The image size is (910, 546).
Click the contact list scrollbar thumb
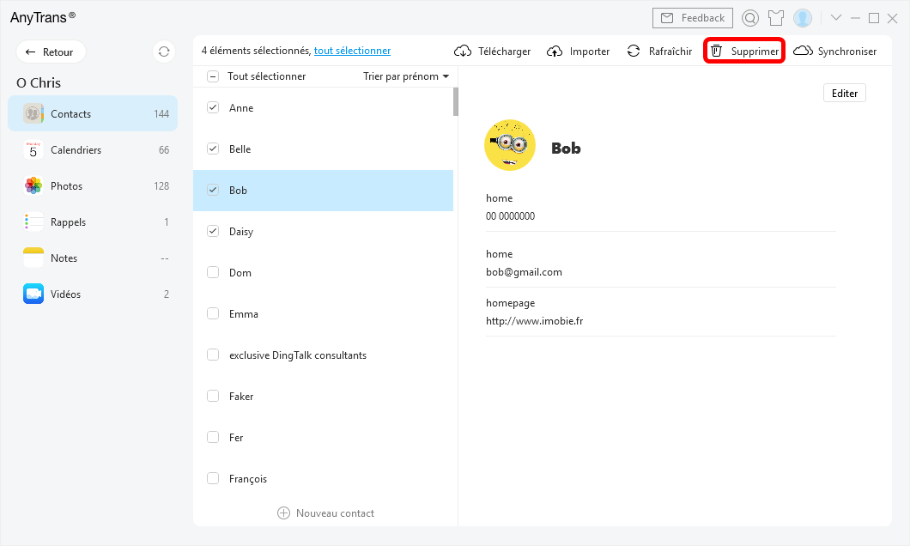(456, 101)
